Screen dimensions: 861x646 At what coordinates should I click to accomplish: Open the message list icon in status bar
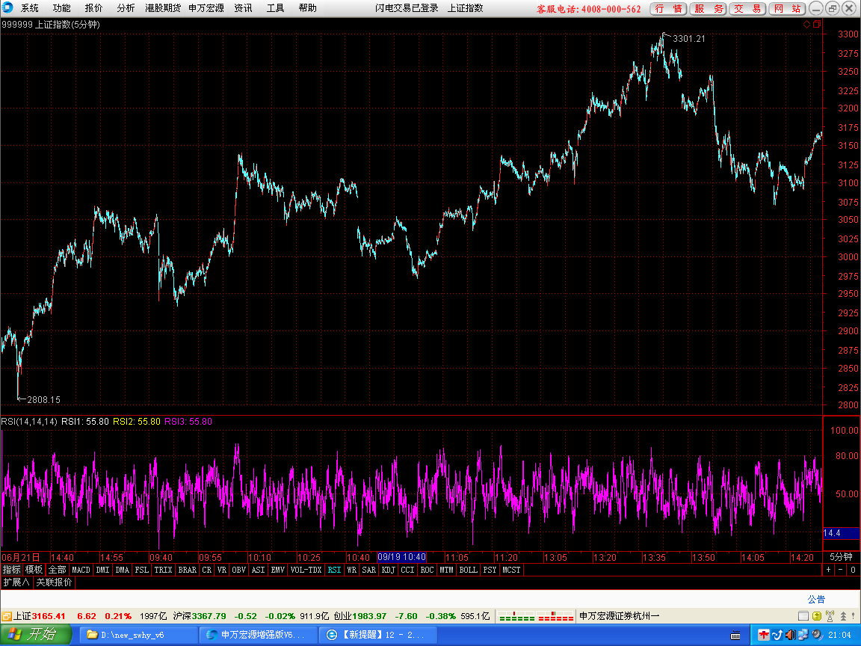[x=803, y=616]
